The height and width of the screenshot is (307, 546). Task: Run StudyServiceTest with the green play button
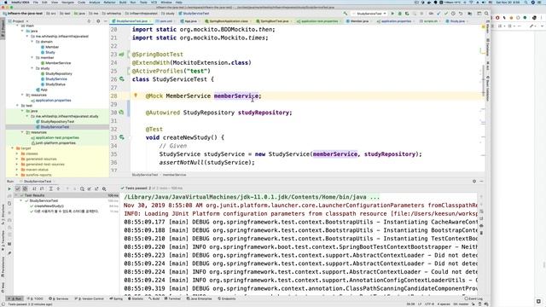(392, 14)
